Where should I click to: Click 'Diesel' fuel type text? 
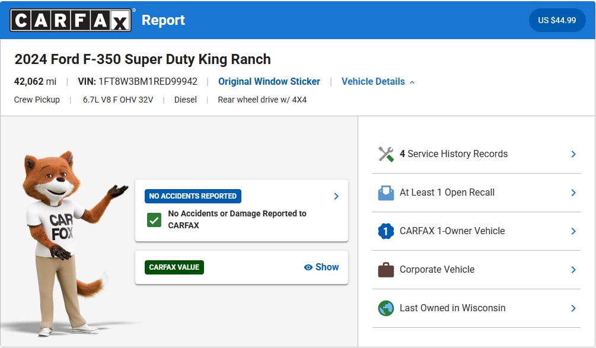(186, 100)
